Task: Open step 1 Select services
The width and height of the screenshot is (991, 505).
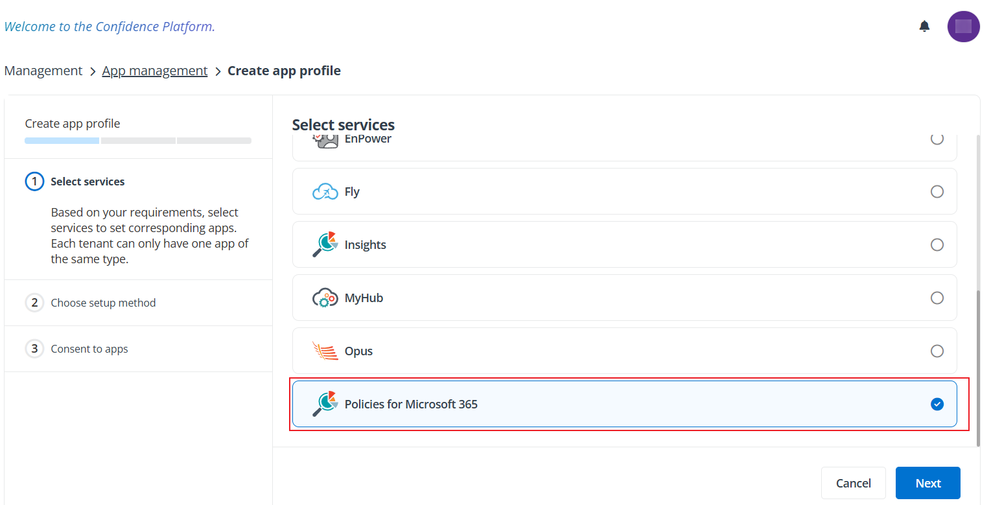Action: click(87, 181)
